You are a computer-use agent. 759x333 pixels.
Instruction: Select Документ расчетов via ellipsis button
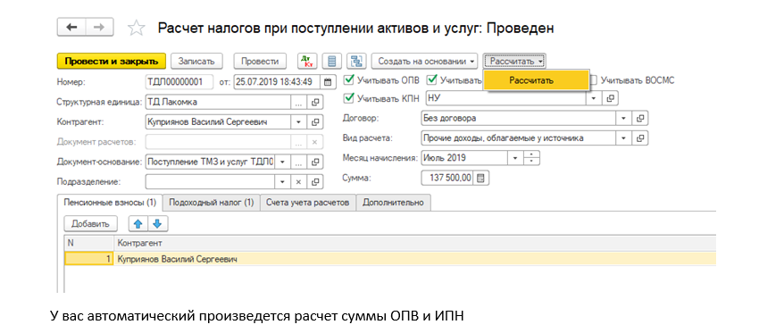point(298,142)
